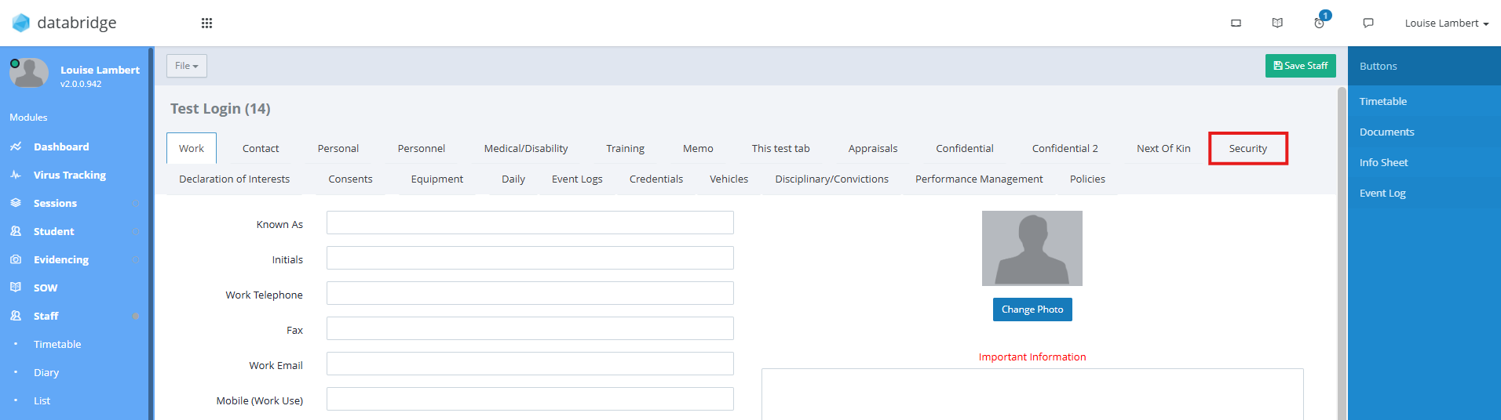
Task: Click the Virus Tracking pulse icon
Action: 16,175
